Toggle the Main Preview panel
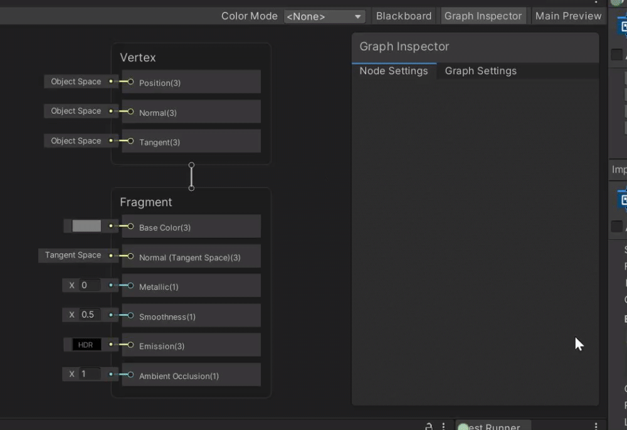Image resolution: width=627 pixels, height=430 pixels. click(568, 16)
